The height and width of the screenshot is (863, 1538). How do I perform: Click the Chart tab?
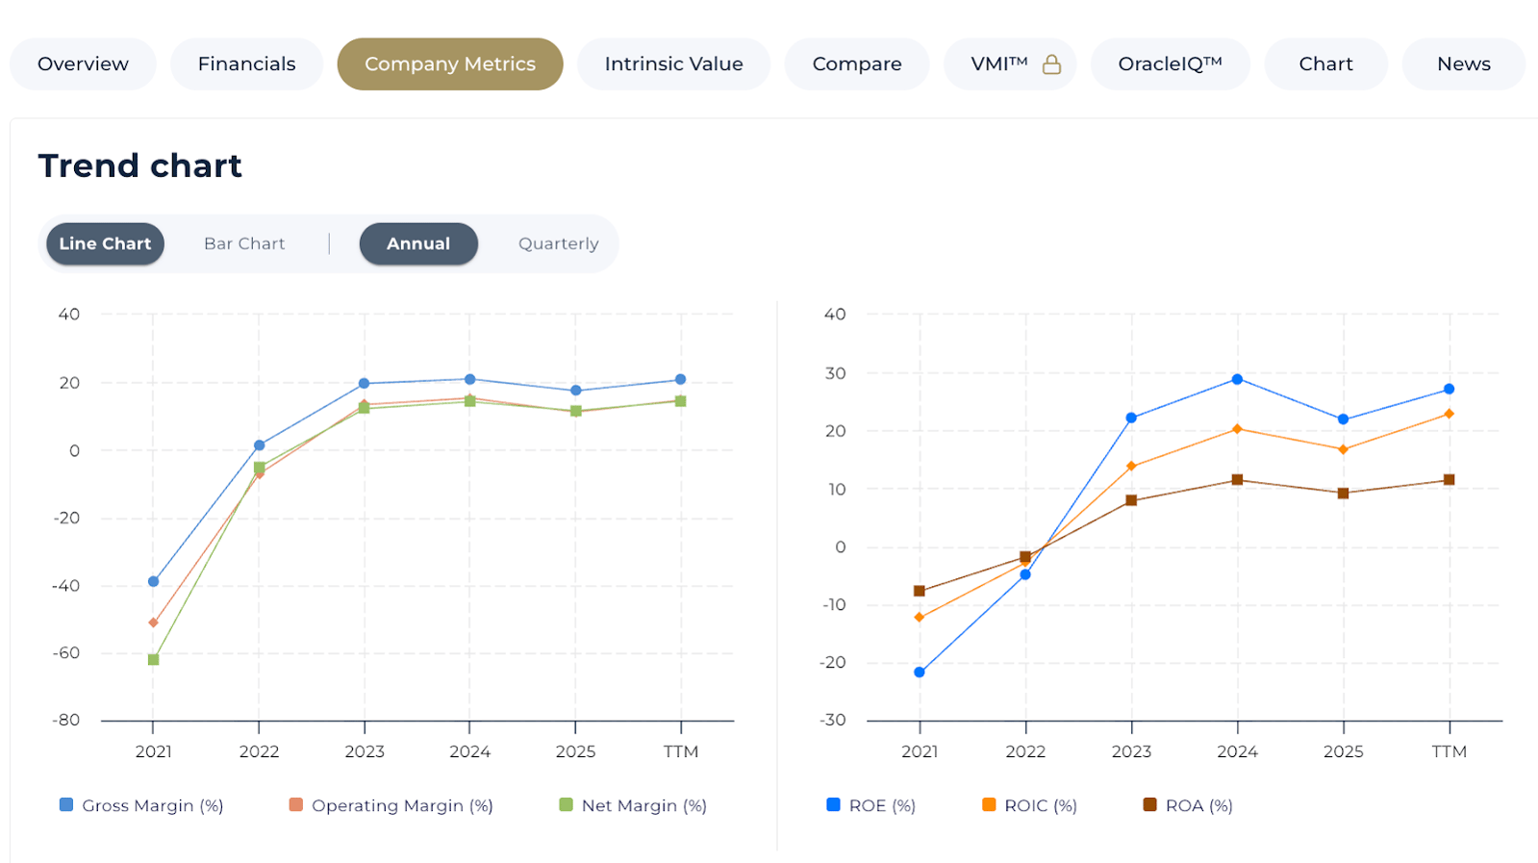1325,64
